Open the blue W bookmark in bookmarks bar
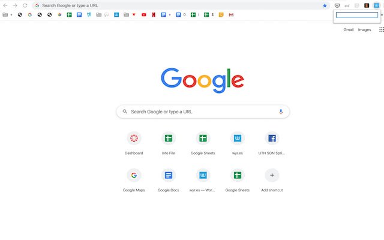384x240 pixels. 116,14
